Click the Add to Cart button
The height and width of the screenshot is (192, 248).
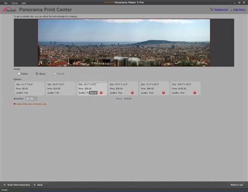tap(236, 185)
